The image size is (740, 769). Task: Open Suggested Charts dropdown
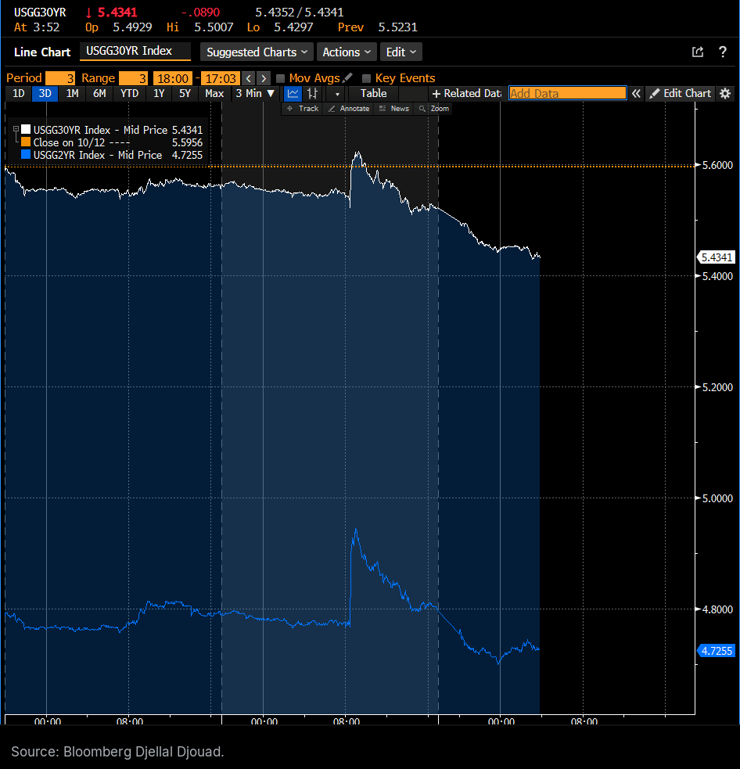click(x=257, y=52)
